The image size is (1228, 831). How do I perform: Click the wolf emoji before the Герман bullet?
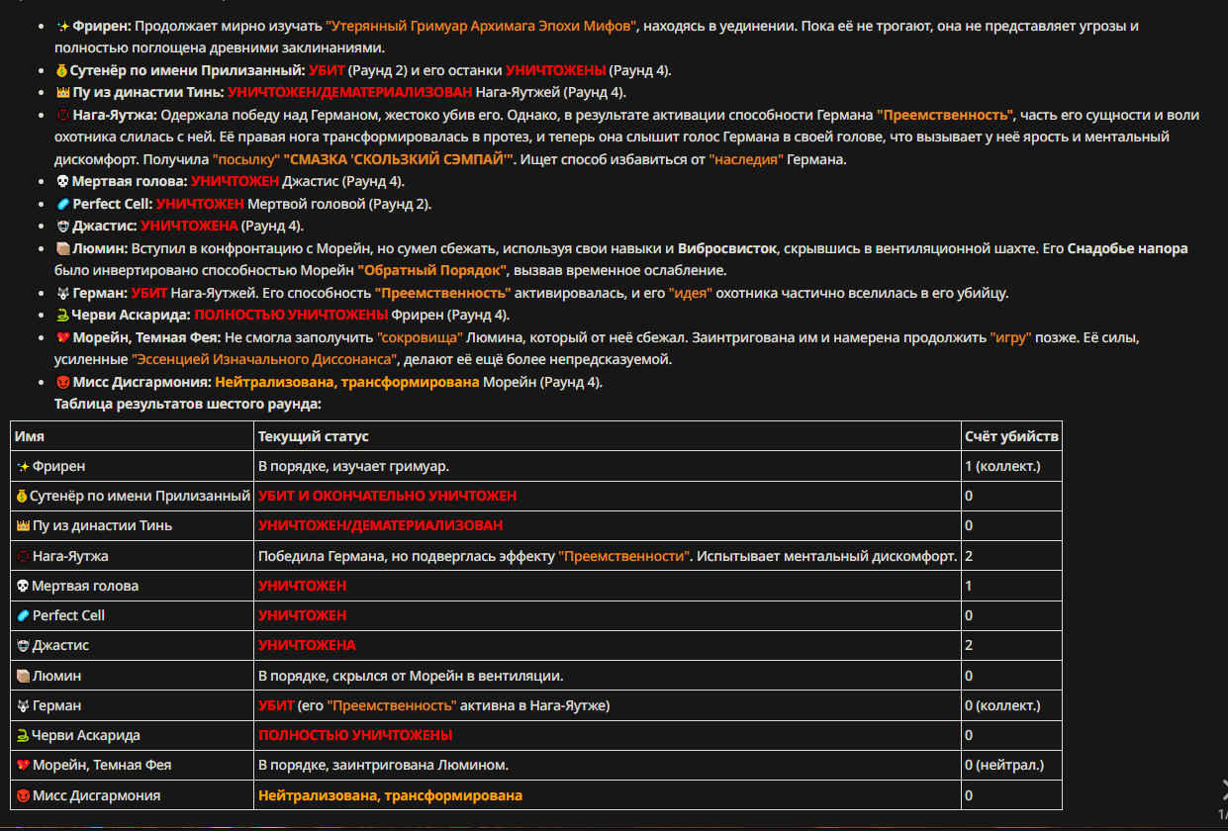(x=62, y=293)
